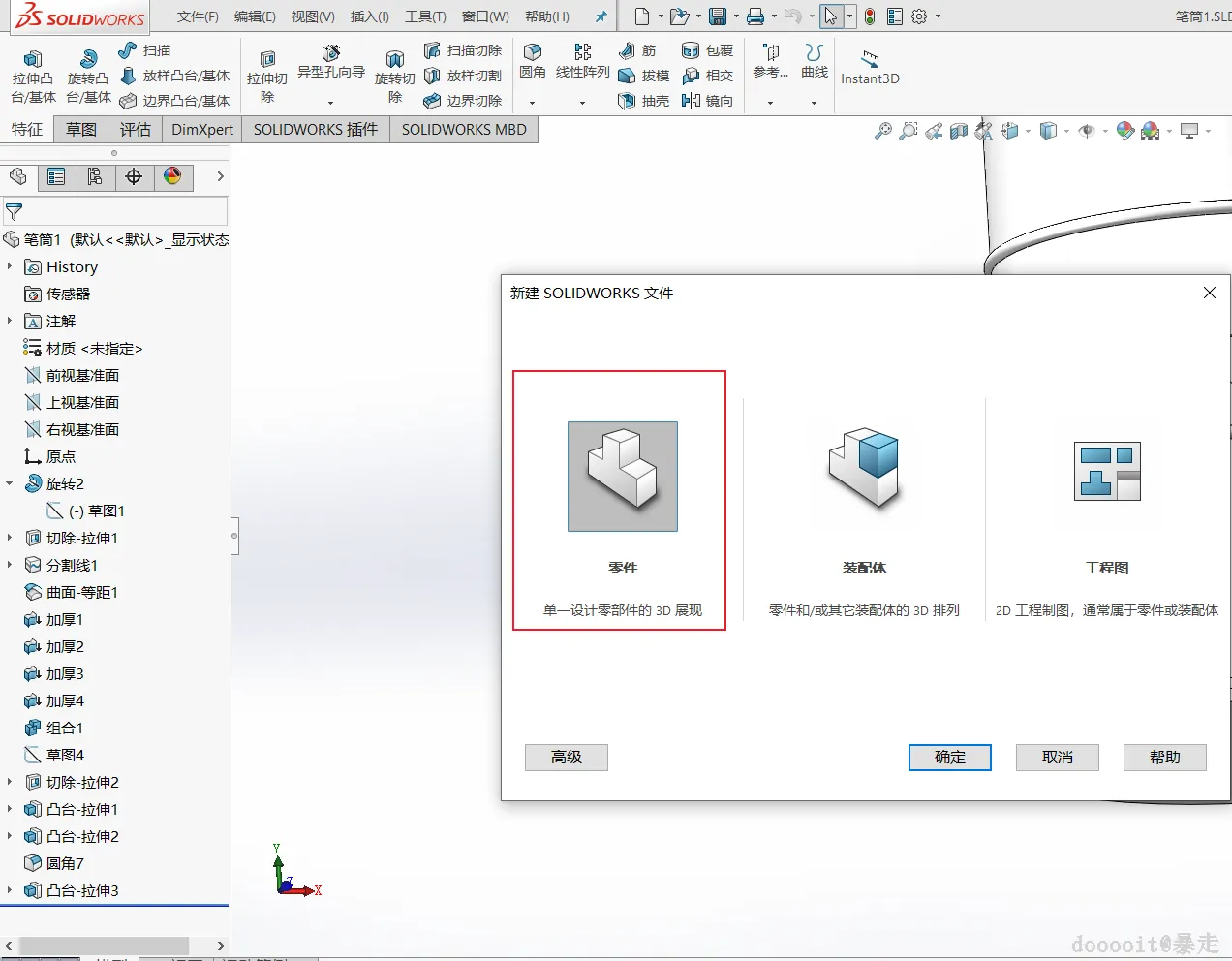Open the 文件(F) menu
The width and height of the screenshot is (1232, 961).
198,16
